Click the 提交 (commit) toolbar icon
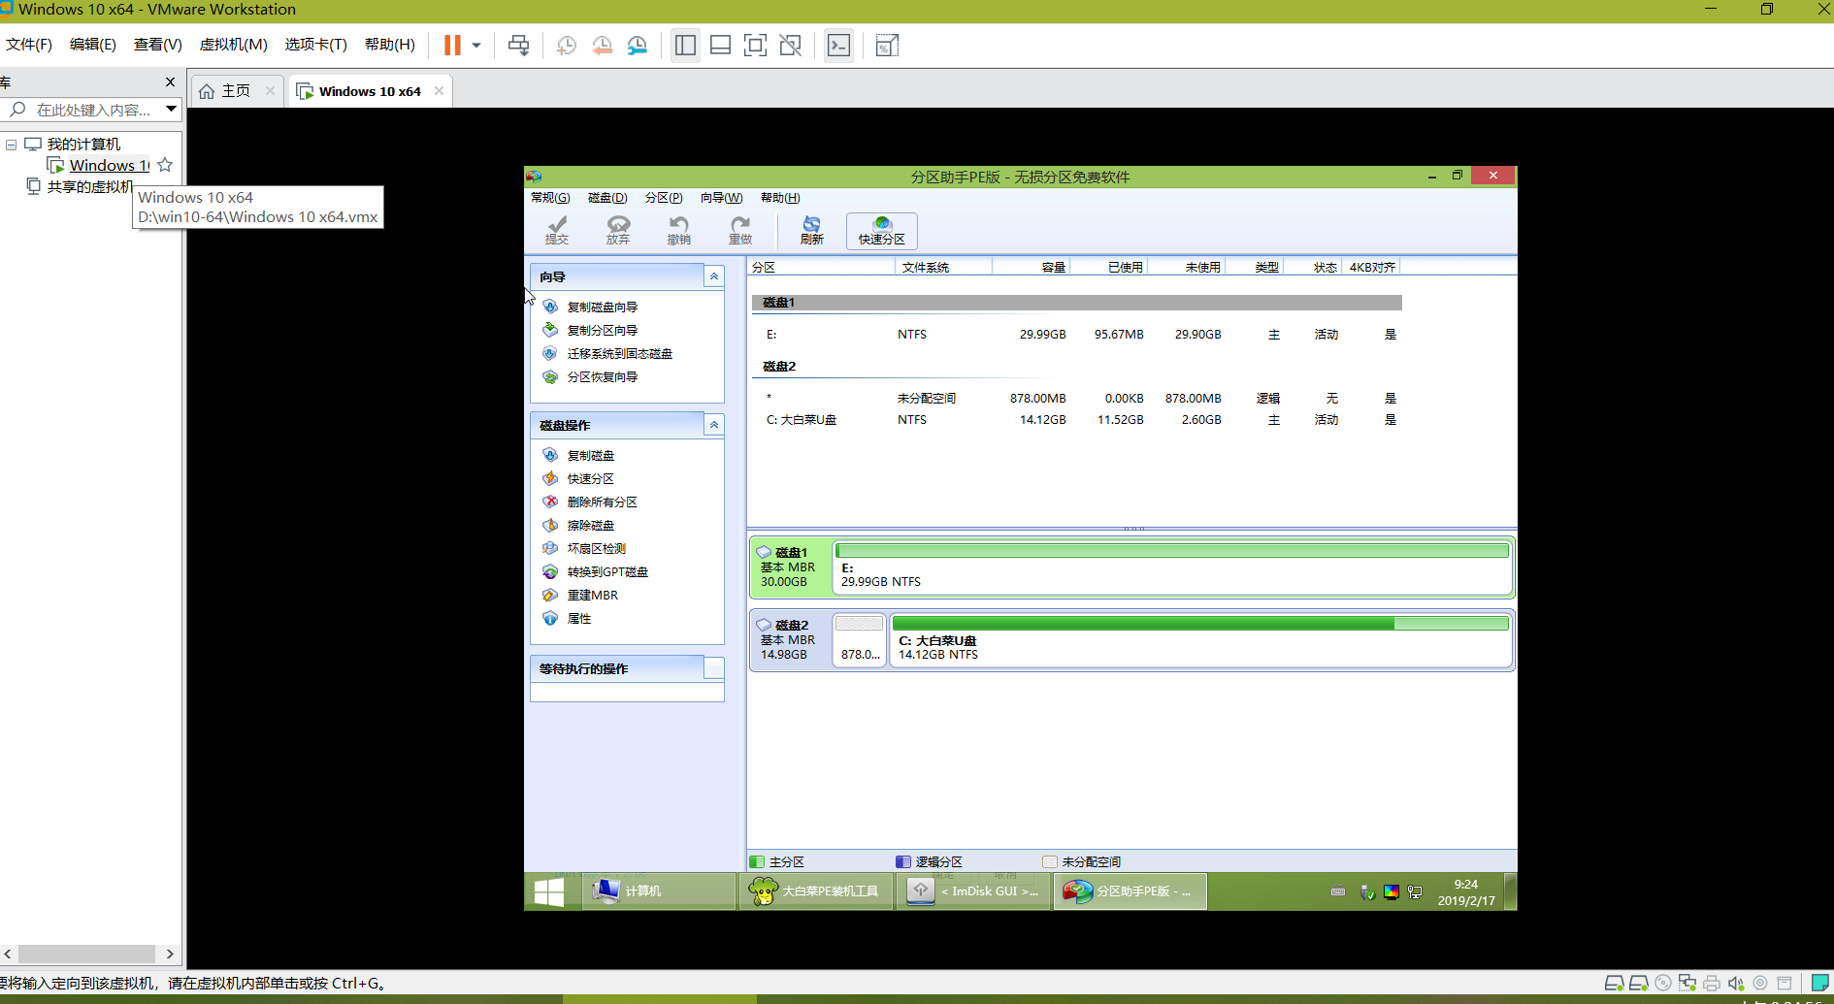 point(557,230)
